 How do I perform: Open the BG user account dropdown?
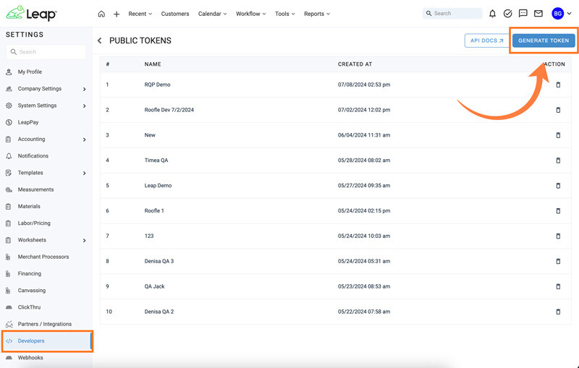(x=562, y=14)
